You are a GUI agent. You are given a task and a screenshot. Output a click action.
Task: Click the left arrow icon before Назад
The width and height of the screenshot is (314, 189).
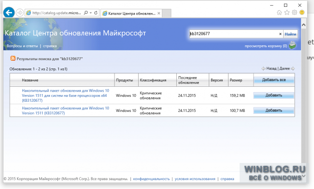pyautogui.click(x=264, y=68)
